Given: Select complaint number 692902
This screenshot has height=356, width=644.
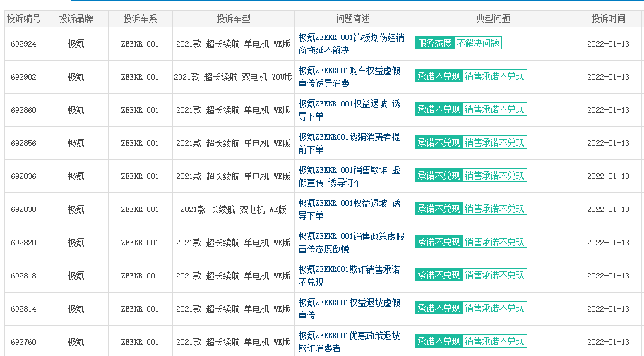Looking at the screenshot, I should [x=24, y=77].
